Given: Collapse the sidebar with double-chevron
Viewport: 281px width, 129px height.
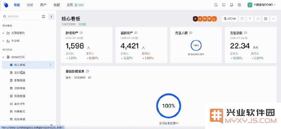Looking at the screenshot, I should point(51,125).
